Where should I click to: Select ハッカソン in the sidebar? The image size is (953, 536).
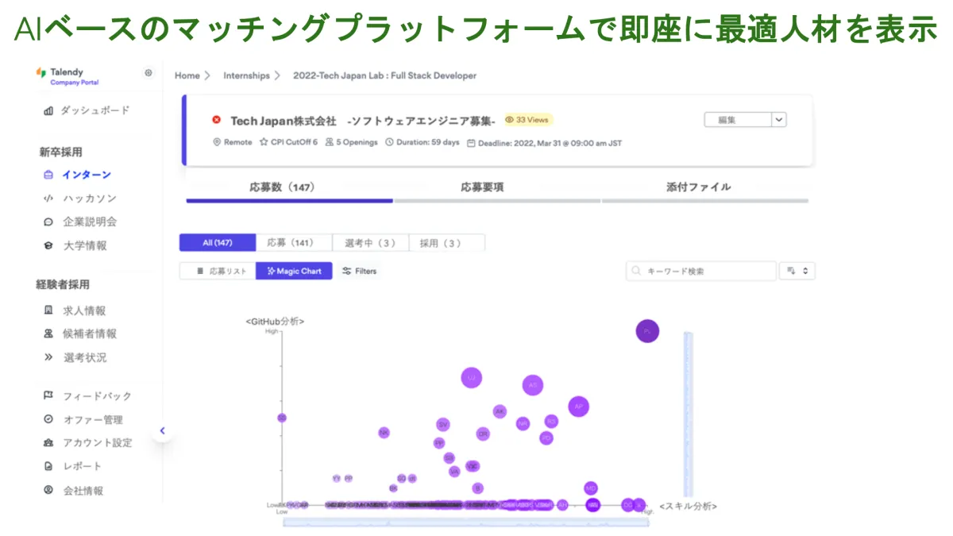tap(90, 199)
